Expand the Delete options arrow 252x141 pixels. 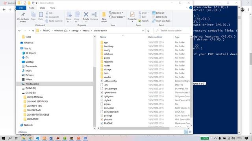(86, 22)
